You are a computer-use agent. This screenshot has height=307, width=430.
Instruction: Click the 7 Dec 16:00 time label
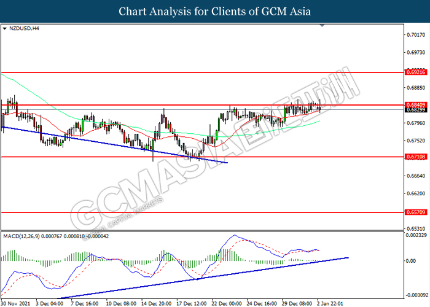tap(85, 303)
